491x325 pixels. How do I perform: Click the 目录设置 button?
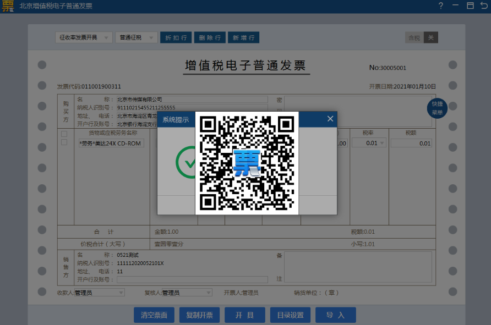[x=290, y=315]
